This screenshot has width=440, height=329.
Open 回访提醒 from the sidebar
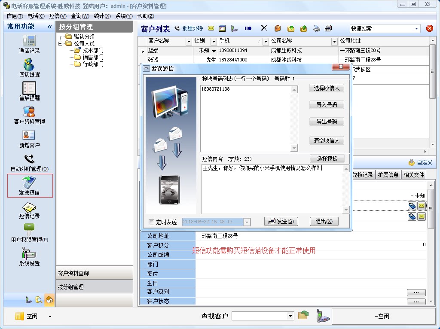[x=29, y=67]
